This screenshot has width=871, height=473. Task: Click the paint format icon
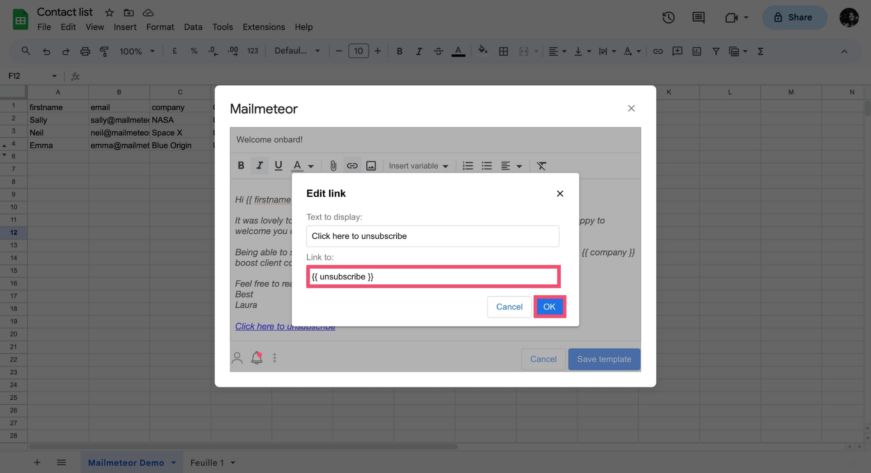(104, 51)
